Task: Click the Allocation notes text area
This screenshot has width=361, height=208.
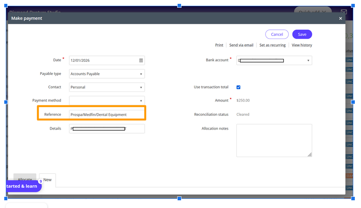Action: point(274,140)
